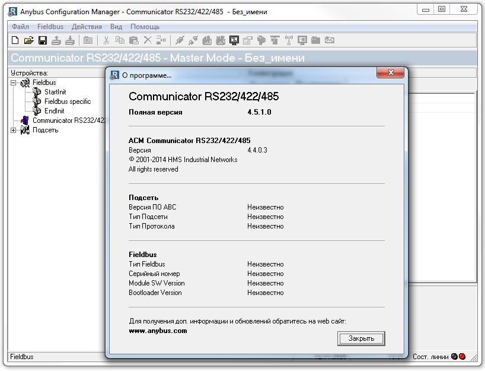Viewport: 485px width, 371px height.
Task: Open the Действия menu
Action: pos(87,27)
